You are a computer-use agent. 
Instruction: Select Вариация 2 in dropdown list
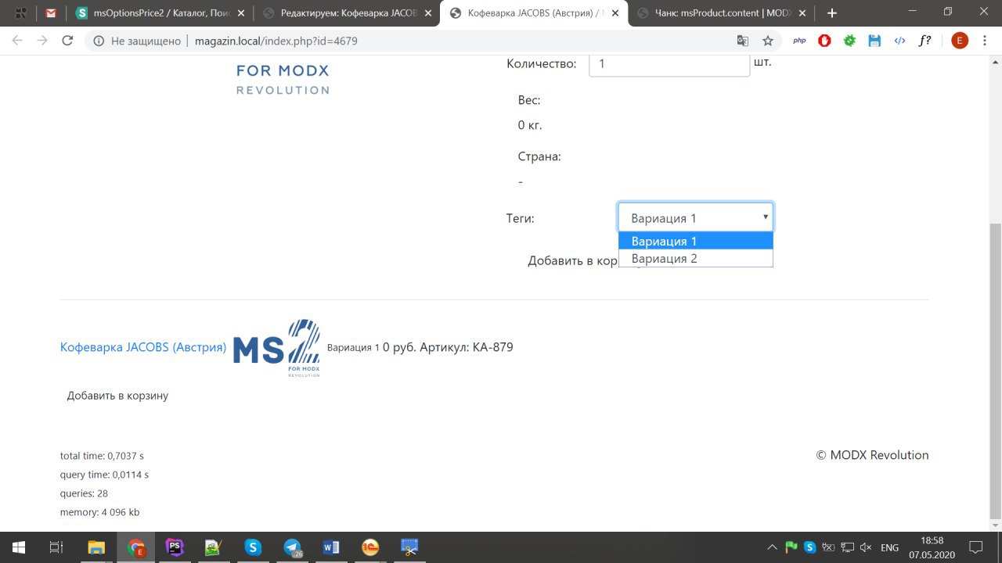coord(695,258)
